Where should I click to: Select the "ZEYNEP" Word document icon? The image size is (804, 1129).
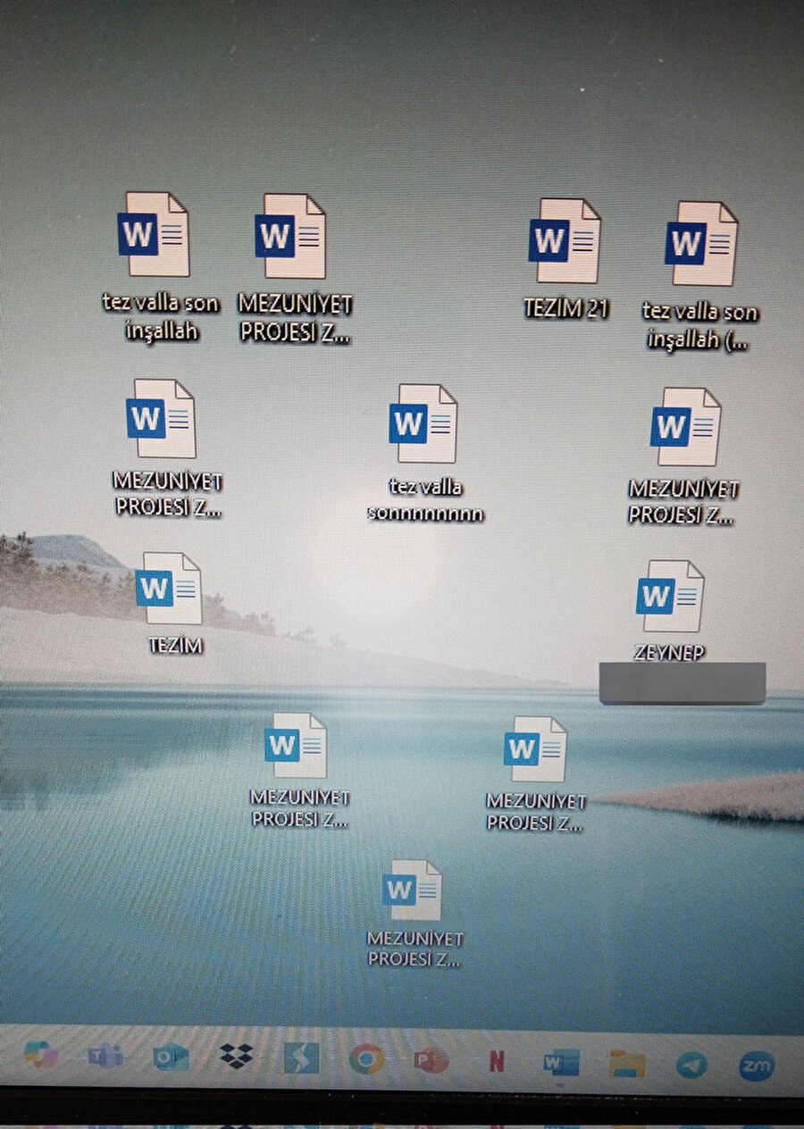click(x=669, y=597)
